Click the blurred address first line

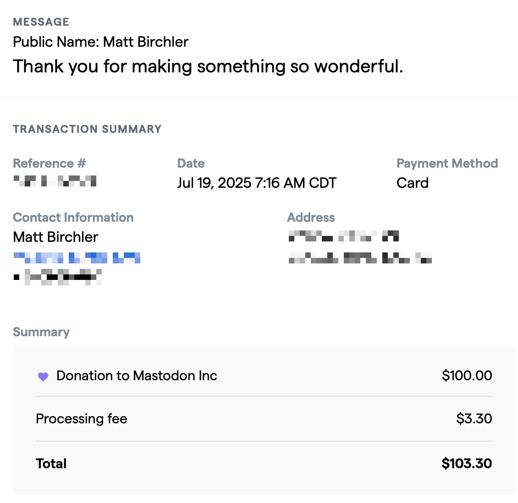pos(343,236)
